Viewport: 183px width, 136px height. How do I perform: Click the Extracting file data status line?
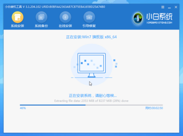click(x=91, y=101)
